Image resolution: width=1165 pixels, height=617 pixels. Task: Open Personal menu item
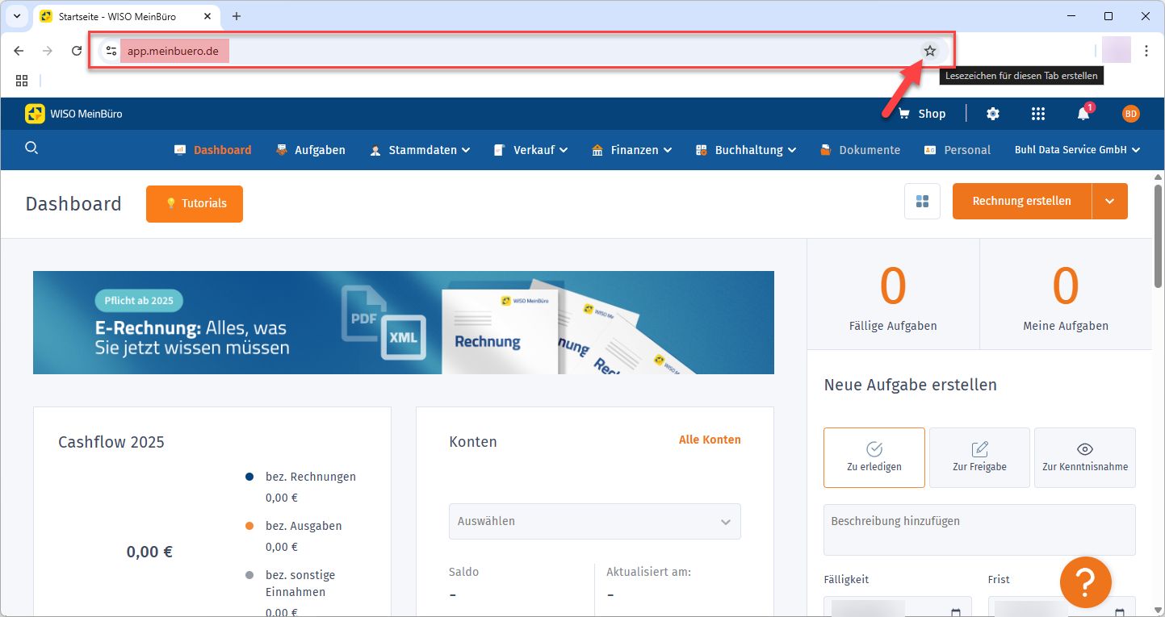click(x=958, y=150)
